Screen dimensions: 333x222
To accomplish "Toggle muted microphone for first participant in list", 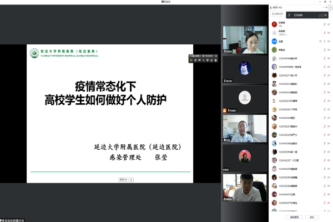I will (323, 24).
